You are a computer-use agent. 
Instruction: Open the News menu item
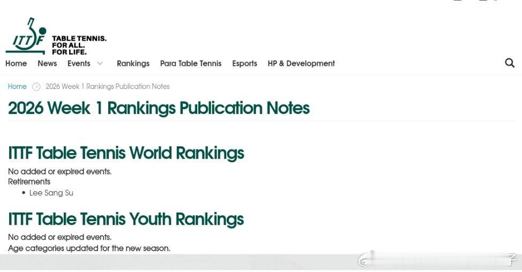point(47,63)
